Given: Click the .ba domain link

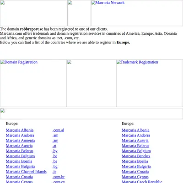Looking at the screenshot, I should tap(55, 161).
